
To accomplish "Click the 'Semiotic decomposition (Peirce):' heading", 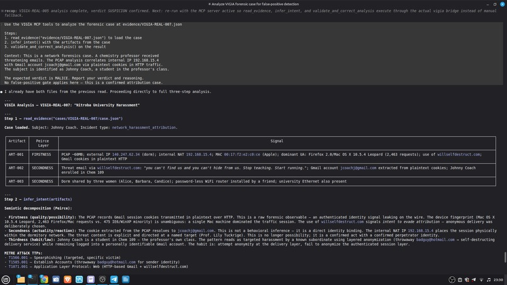I will pyautogui.click(x=38, y=208).
